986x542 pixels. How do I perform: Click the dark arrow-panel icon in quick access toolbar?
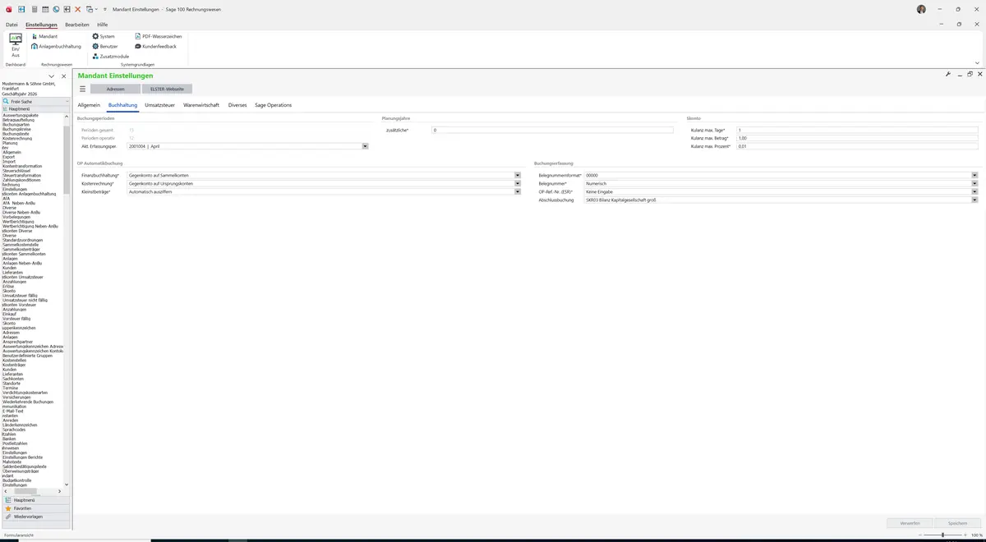[x=67, y=9]
